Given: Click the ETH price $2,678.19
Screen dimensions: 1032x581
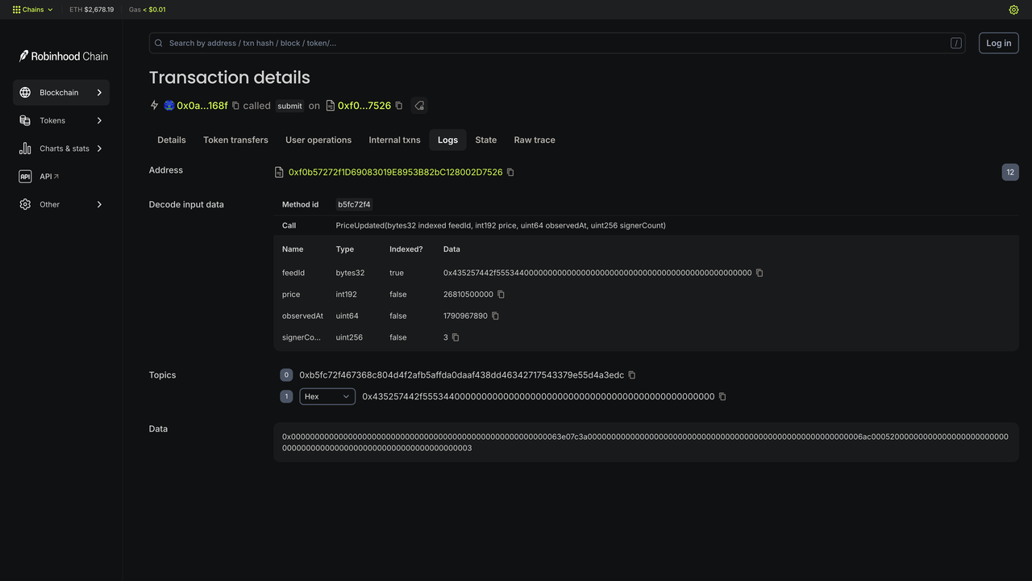Looking at the screenshot, I should (99, 10).
